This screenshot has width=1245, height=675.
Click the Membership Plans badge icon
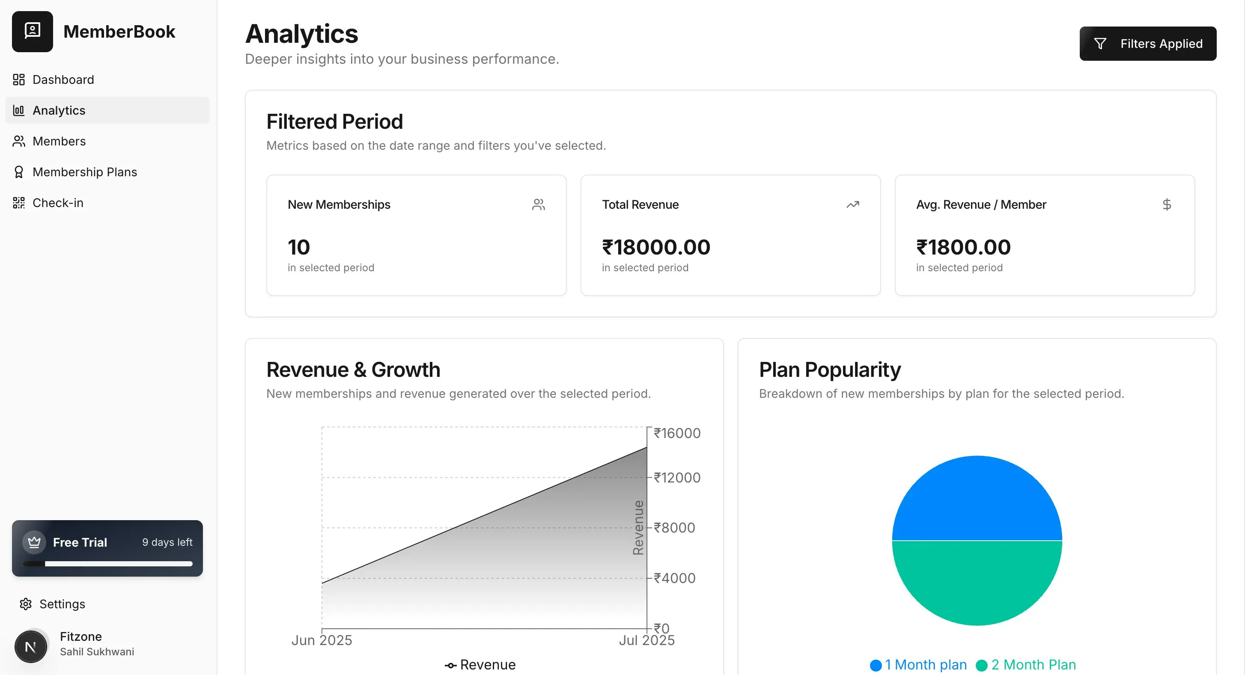[x=19, y=172]
